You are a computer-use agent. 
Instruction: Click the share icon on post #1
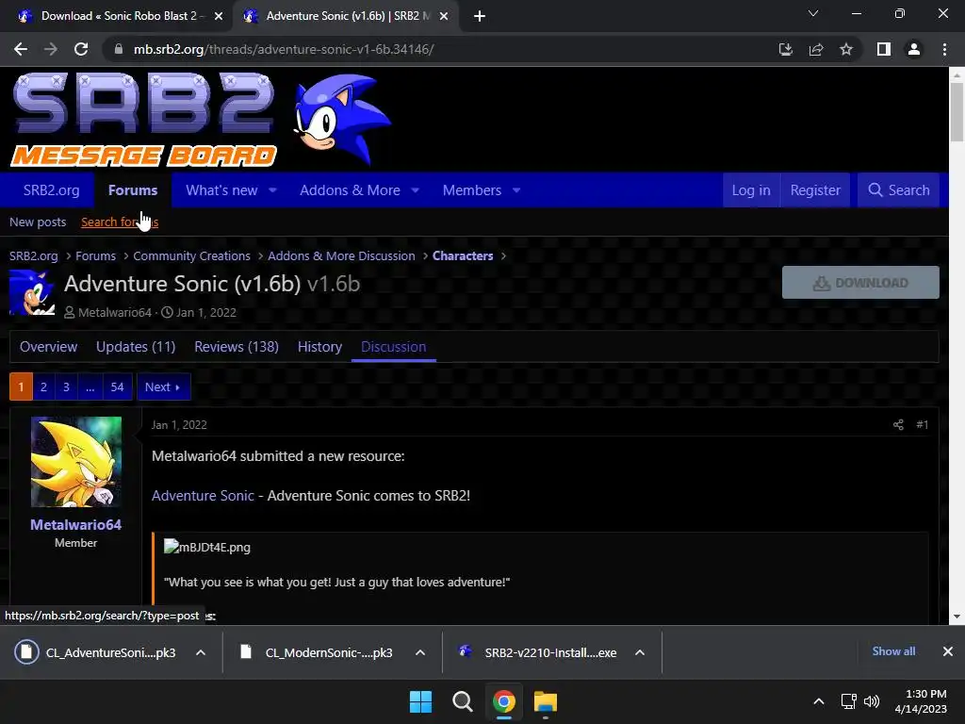click(x=898, y=425)
